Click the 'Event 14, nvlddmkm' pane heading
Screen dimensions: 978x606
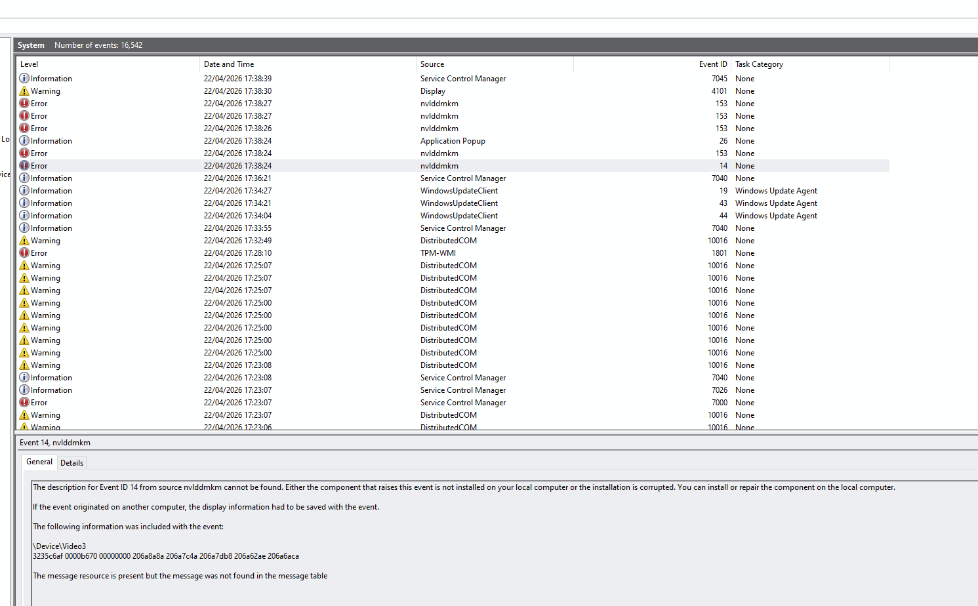(x=55, y=443)
